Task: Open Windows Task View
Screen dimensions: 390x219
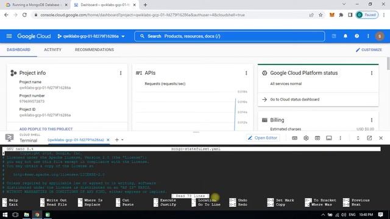Action: pyautogui.click(x=15, y=215)
